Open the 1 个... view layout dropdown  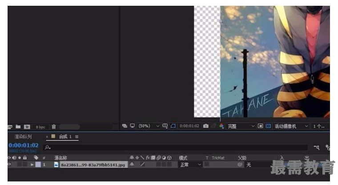319,126
